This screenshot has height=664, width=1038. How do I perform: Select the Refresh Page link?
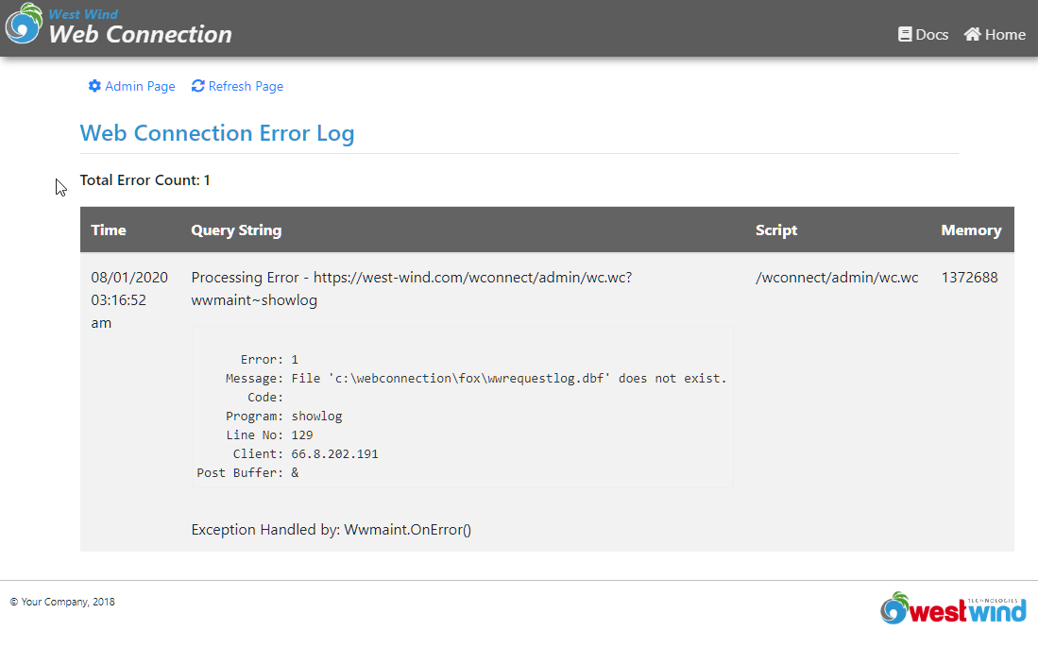(x=246, y=86)
